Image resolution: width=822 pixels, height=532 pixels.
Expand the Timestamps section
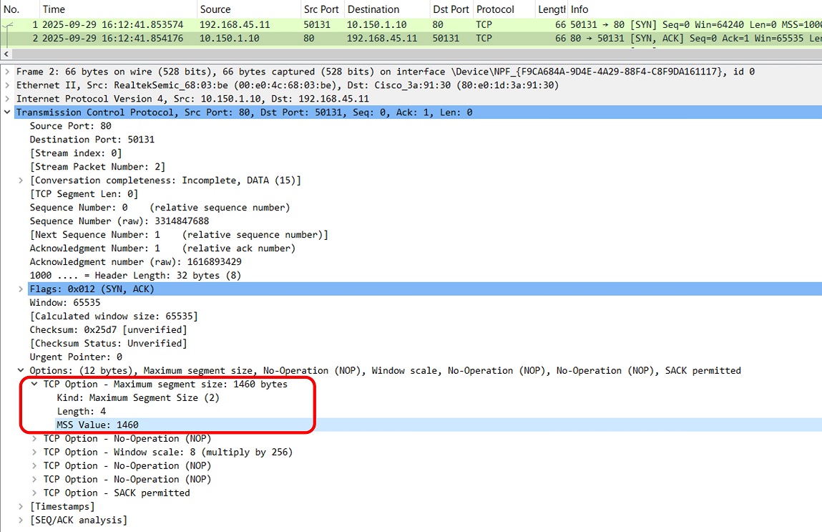(21, 507)
